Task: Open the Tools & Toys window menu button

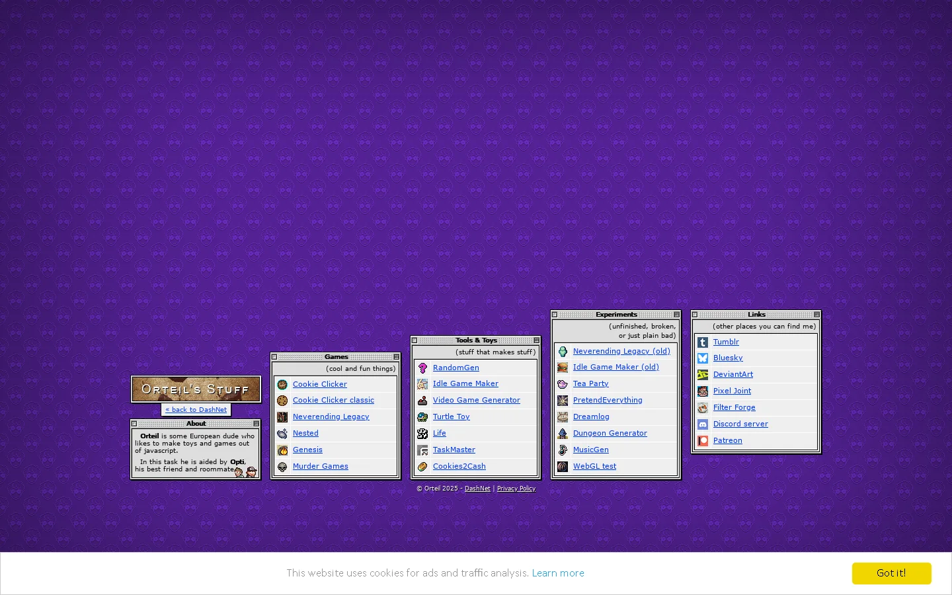Action: coord(537,340)
